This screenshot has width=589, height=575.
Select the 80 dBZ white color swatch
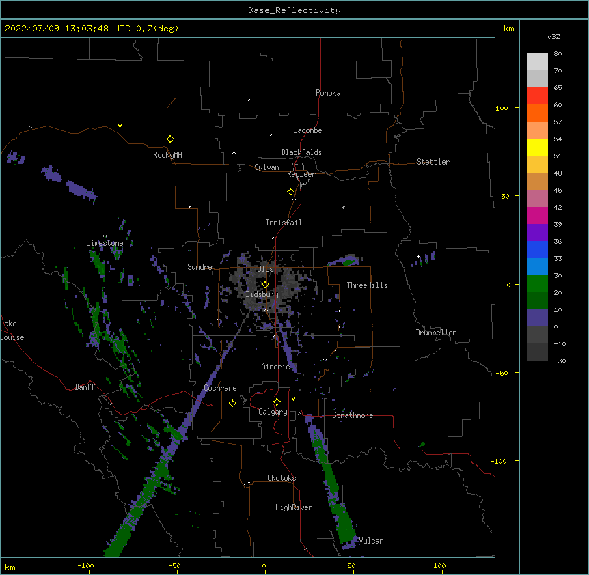click(x=537, y=62)
